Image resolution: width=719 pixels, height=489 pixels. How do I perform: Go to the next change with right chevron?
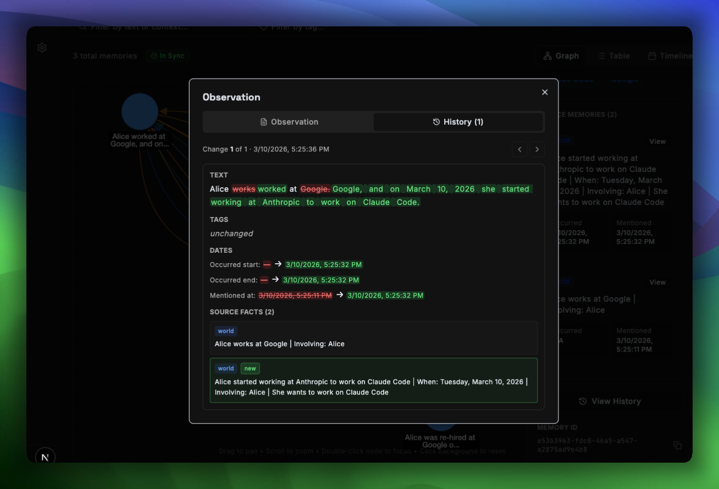coord(537,149)
